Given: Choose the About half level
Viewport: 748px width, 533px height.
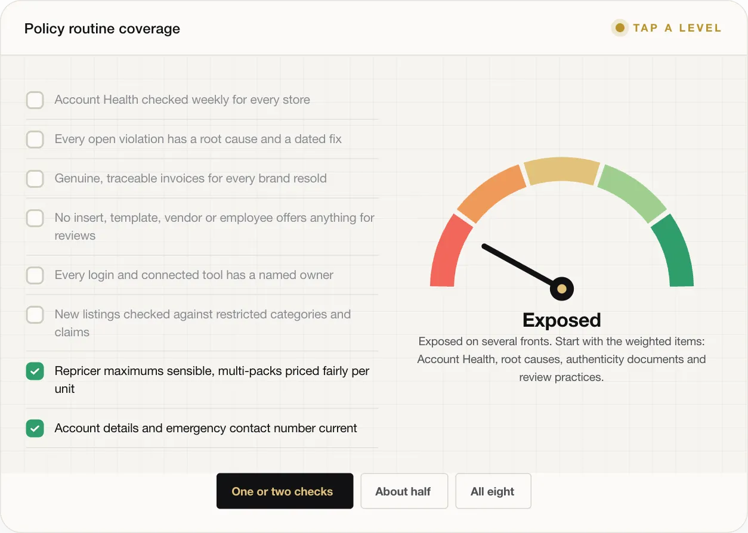Looking at the screenshot, I should pyautogui.click(x=404, y=491).
